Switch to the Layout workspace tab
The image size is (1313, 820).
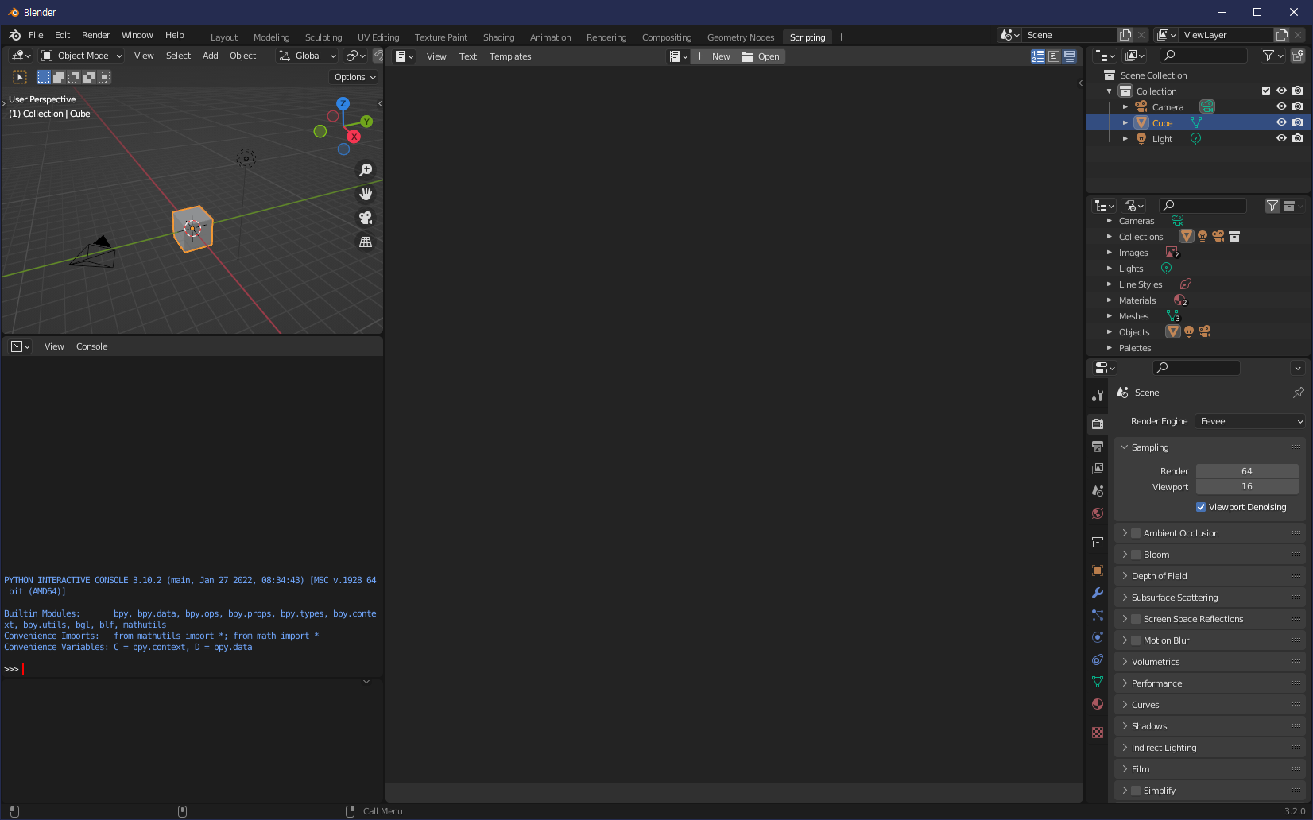224,37
